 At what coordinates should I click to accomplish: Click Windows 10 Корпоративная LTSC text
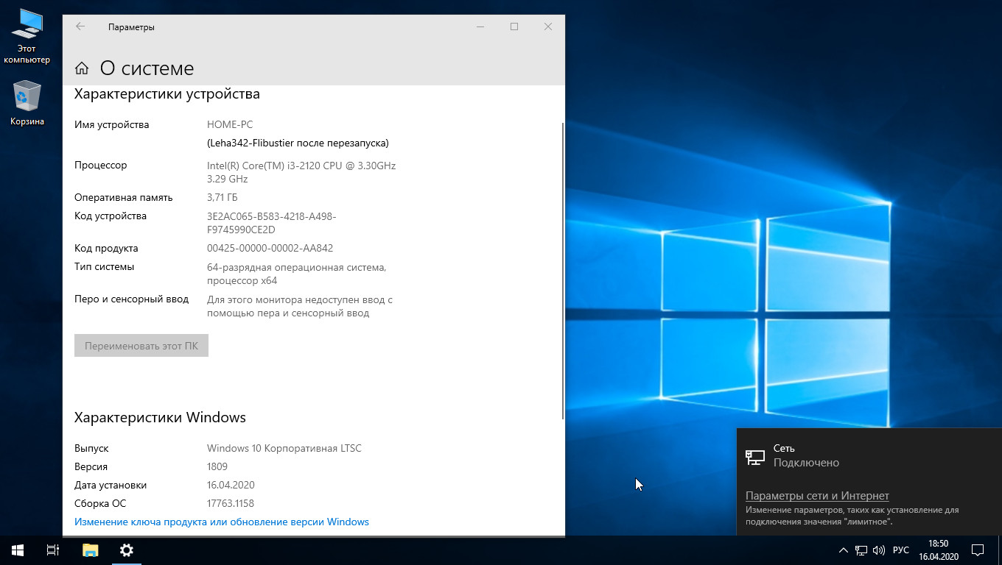click(x=284, y=448)
